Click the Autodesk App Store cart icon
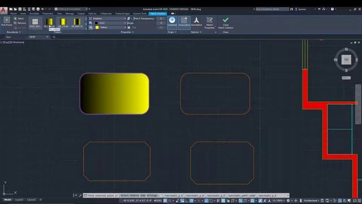Image resolution: width=362 pixels, height=204 pixels. pos(319,9)
